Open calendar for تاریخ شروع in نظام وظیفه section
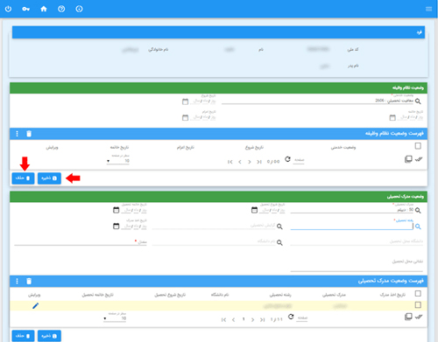 tap(185, 101)
